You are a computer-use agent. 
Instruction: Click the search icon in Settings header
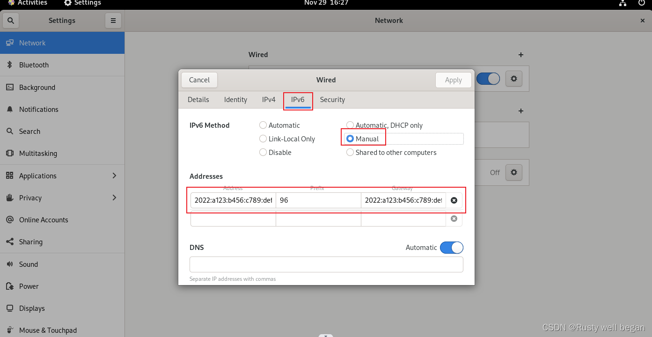pyautogui.click(x=11, y=21)
